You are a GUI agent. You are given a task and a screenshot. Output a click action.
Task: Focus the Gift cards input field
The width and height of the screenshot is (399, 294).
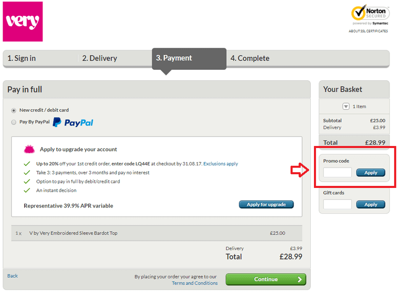tap(338, 204)
